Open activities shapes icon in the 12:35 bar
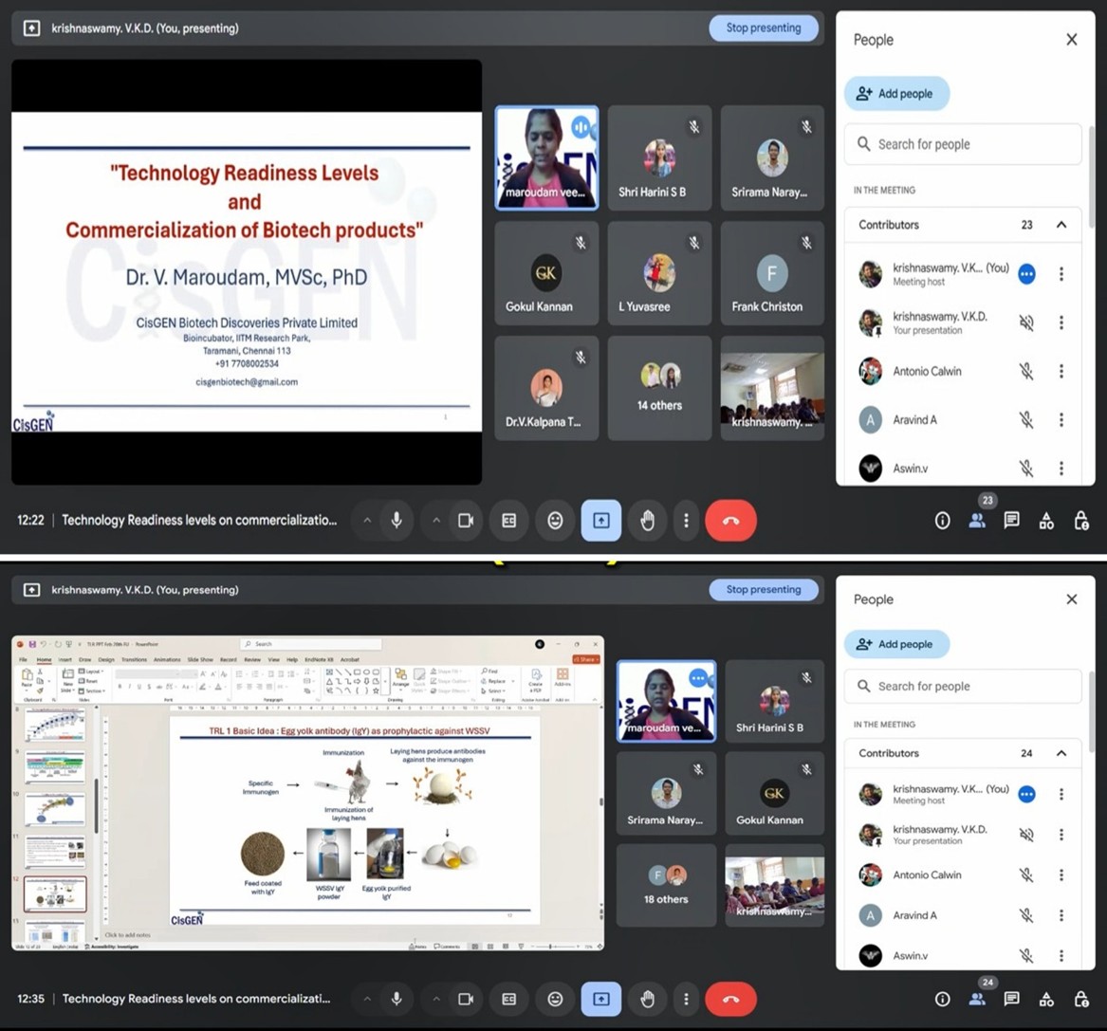This screenshot has height=1031, width=1107. click(1046, 999)
